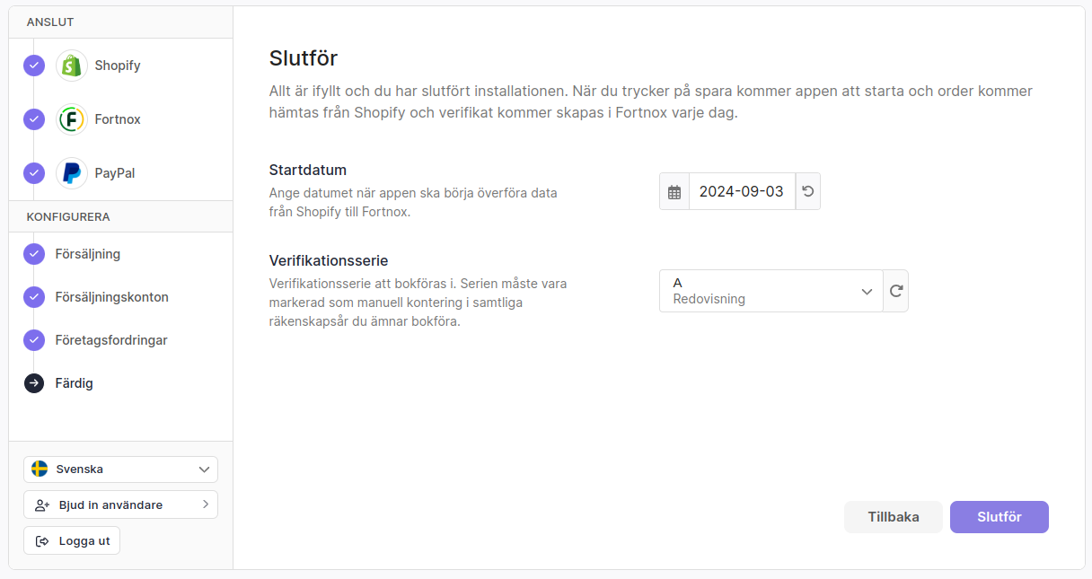The image size is (1092, 579).
Task: Reset the start date with the undo icon
Action: tap(807, 192)
